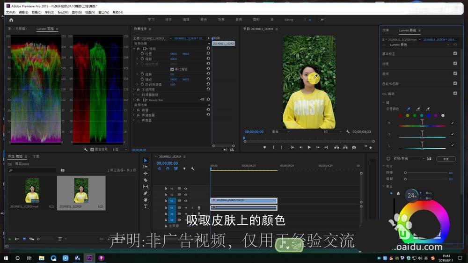468x263 pixels.
Task: Toggle 基本校正 section checkbox
Action: click(455, 53)
